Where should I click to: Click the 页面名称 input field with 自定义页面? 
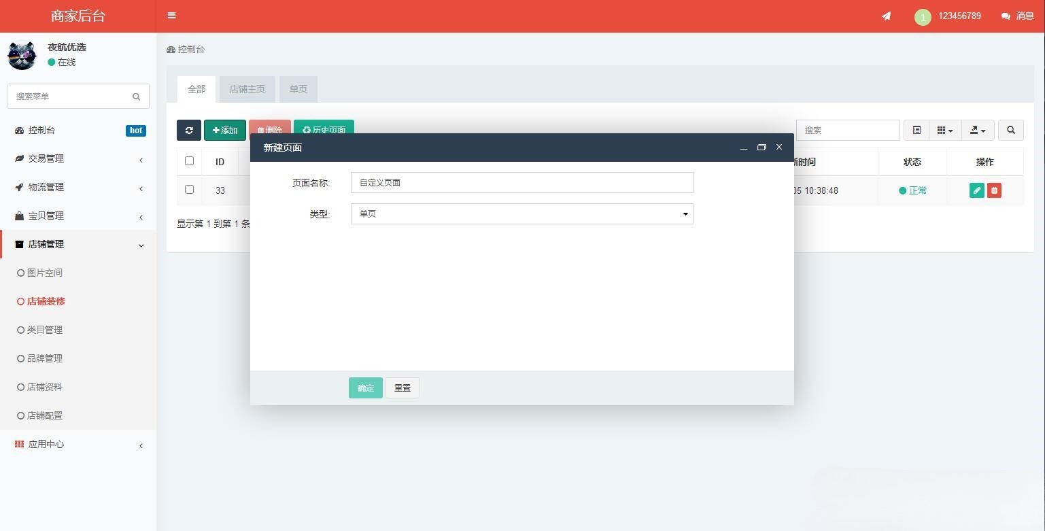[x=521, y=182]
